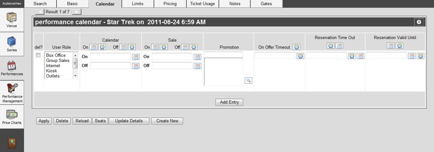Click calendar icon beside Reservation Valid Until field

coord(412,56)
